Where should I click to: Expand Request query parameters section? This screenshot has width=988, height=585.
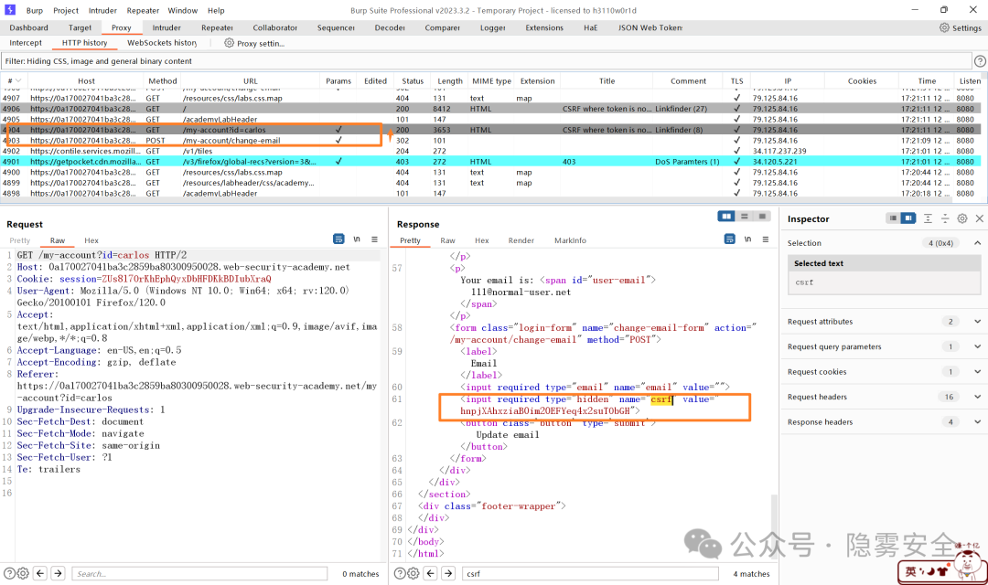(977, 346)
